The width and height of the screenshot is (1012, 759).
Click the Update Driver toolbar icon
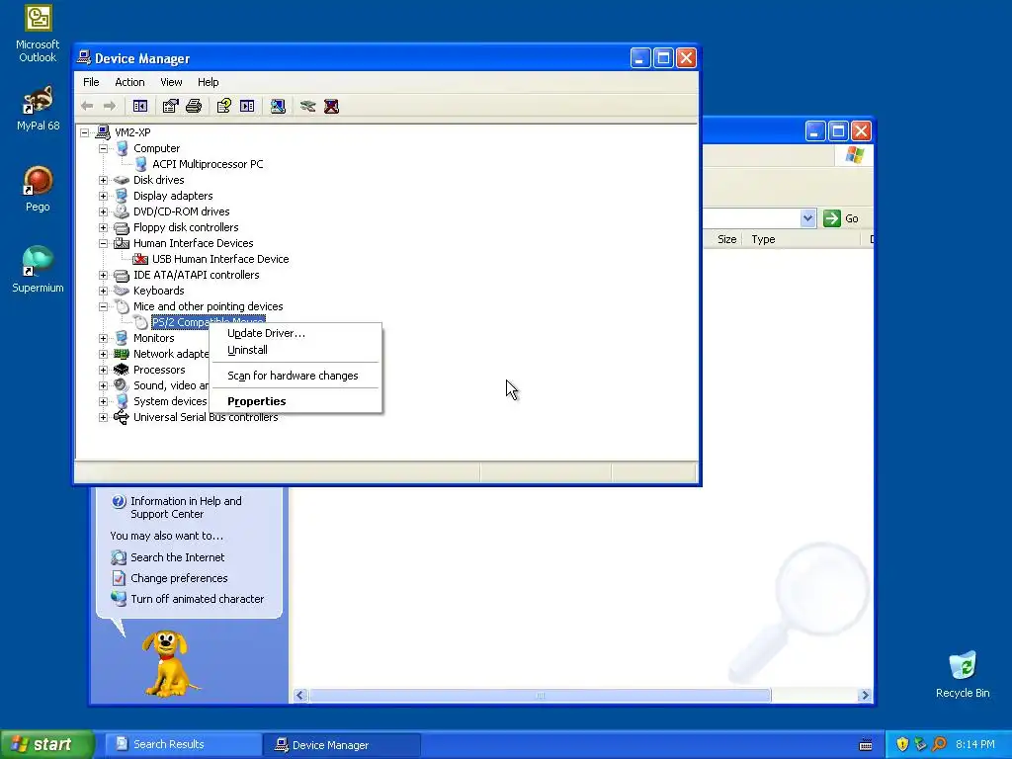coord(308,106)
